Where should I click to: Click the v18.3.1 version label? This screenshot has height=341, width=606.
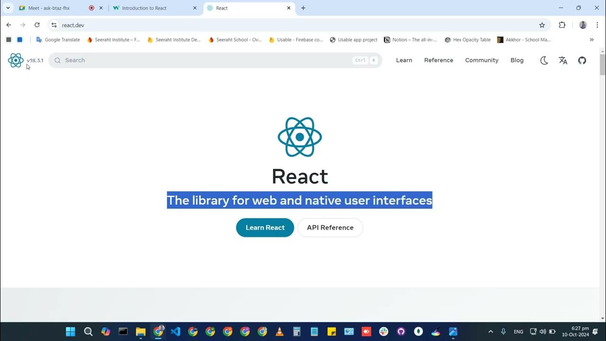point(35,61)
